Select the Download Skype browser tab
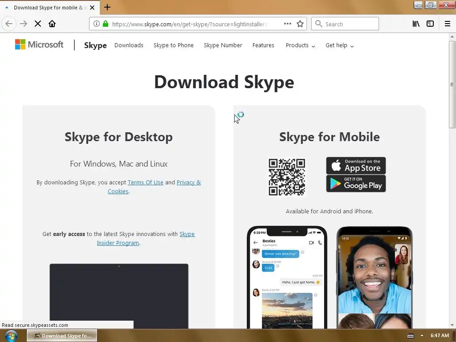The image size is (456, 342). coord(50,8)
